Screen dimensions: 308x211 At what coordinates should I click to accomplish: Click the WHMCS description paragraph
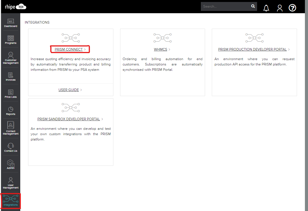[163, 64]
